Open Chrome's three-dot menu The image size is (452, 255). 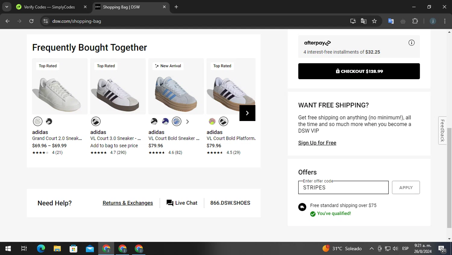[445, 21]
